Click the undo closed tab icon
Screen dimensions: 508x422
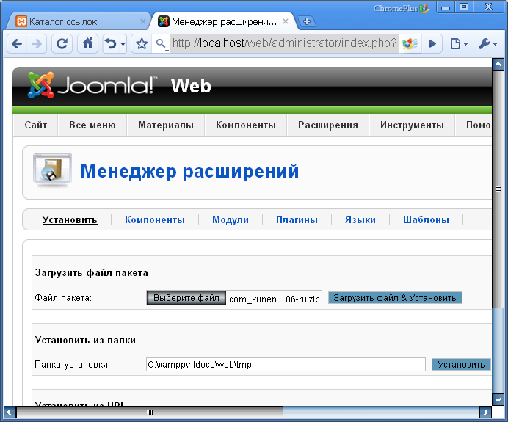(111, 43)
